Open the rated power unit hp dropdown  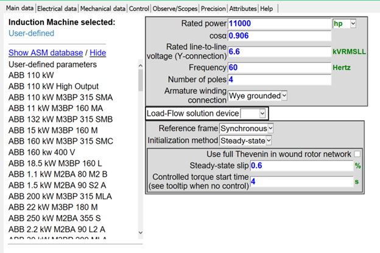(345, 24)
